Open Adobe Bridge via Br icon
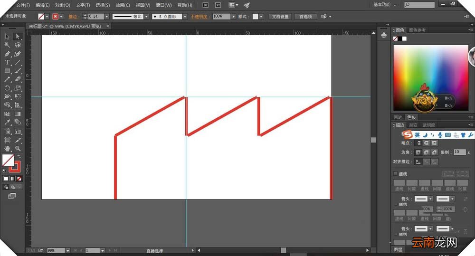 tap(205, 5)
